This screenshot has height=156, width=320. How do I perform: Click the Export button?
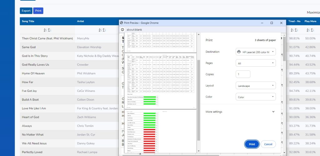tap(26, 11)
